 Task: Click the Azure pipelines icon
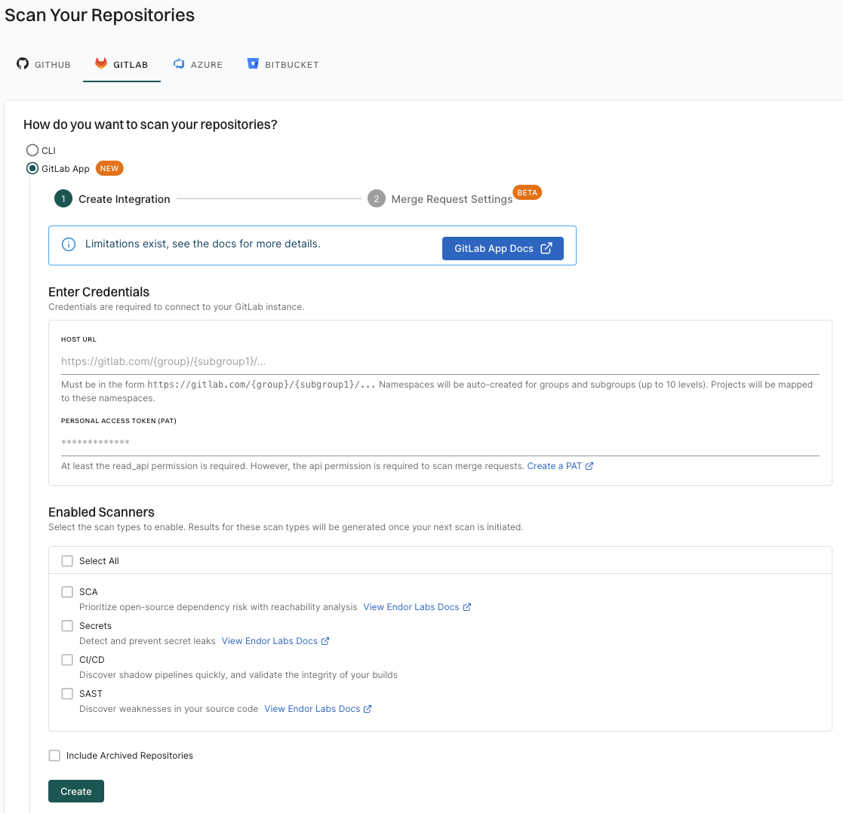point(177,64)
